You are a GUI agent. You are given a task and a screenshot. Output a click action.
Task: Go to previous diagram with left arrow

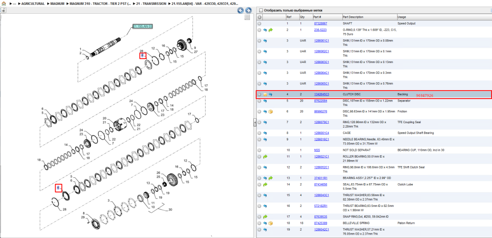[x=241, y=10]
